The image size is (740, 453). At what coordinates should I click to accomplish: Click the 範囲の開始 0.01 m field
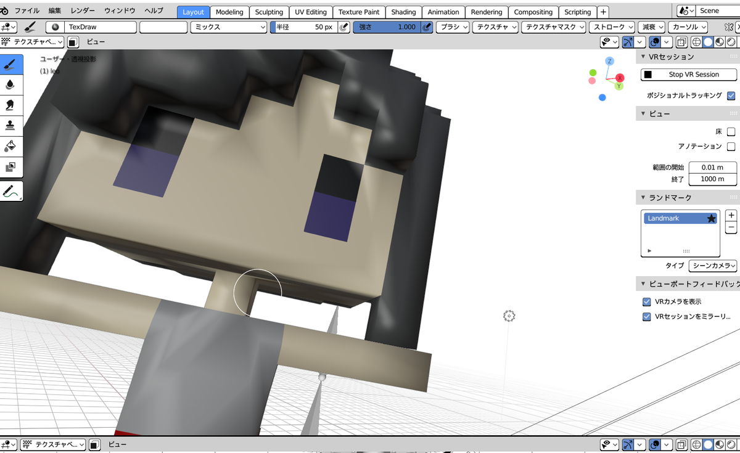[x=712, y=168]
